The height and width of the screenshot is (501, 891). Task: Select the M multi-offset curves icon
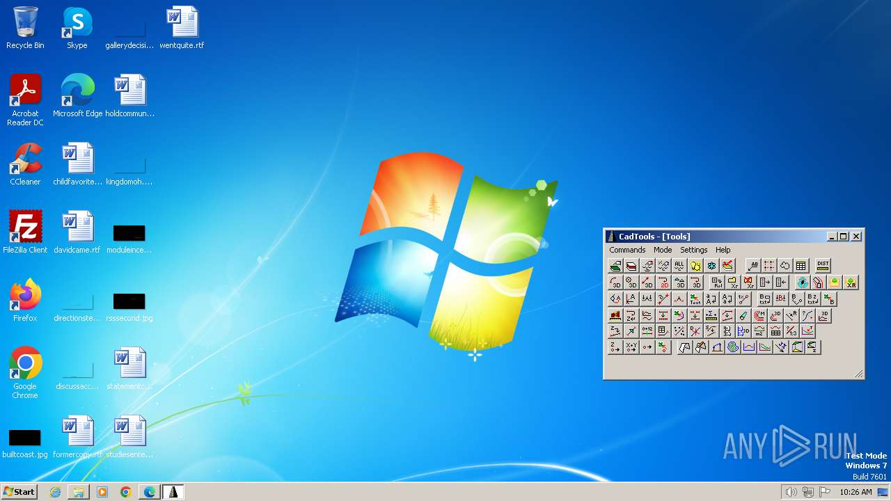click(759, 315)
